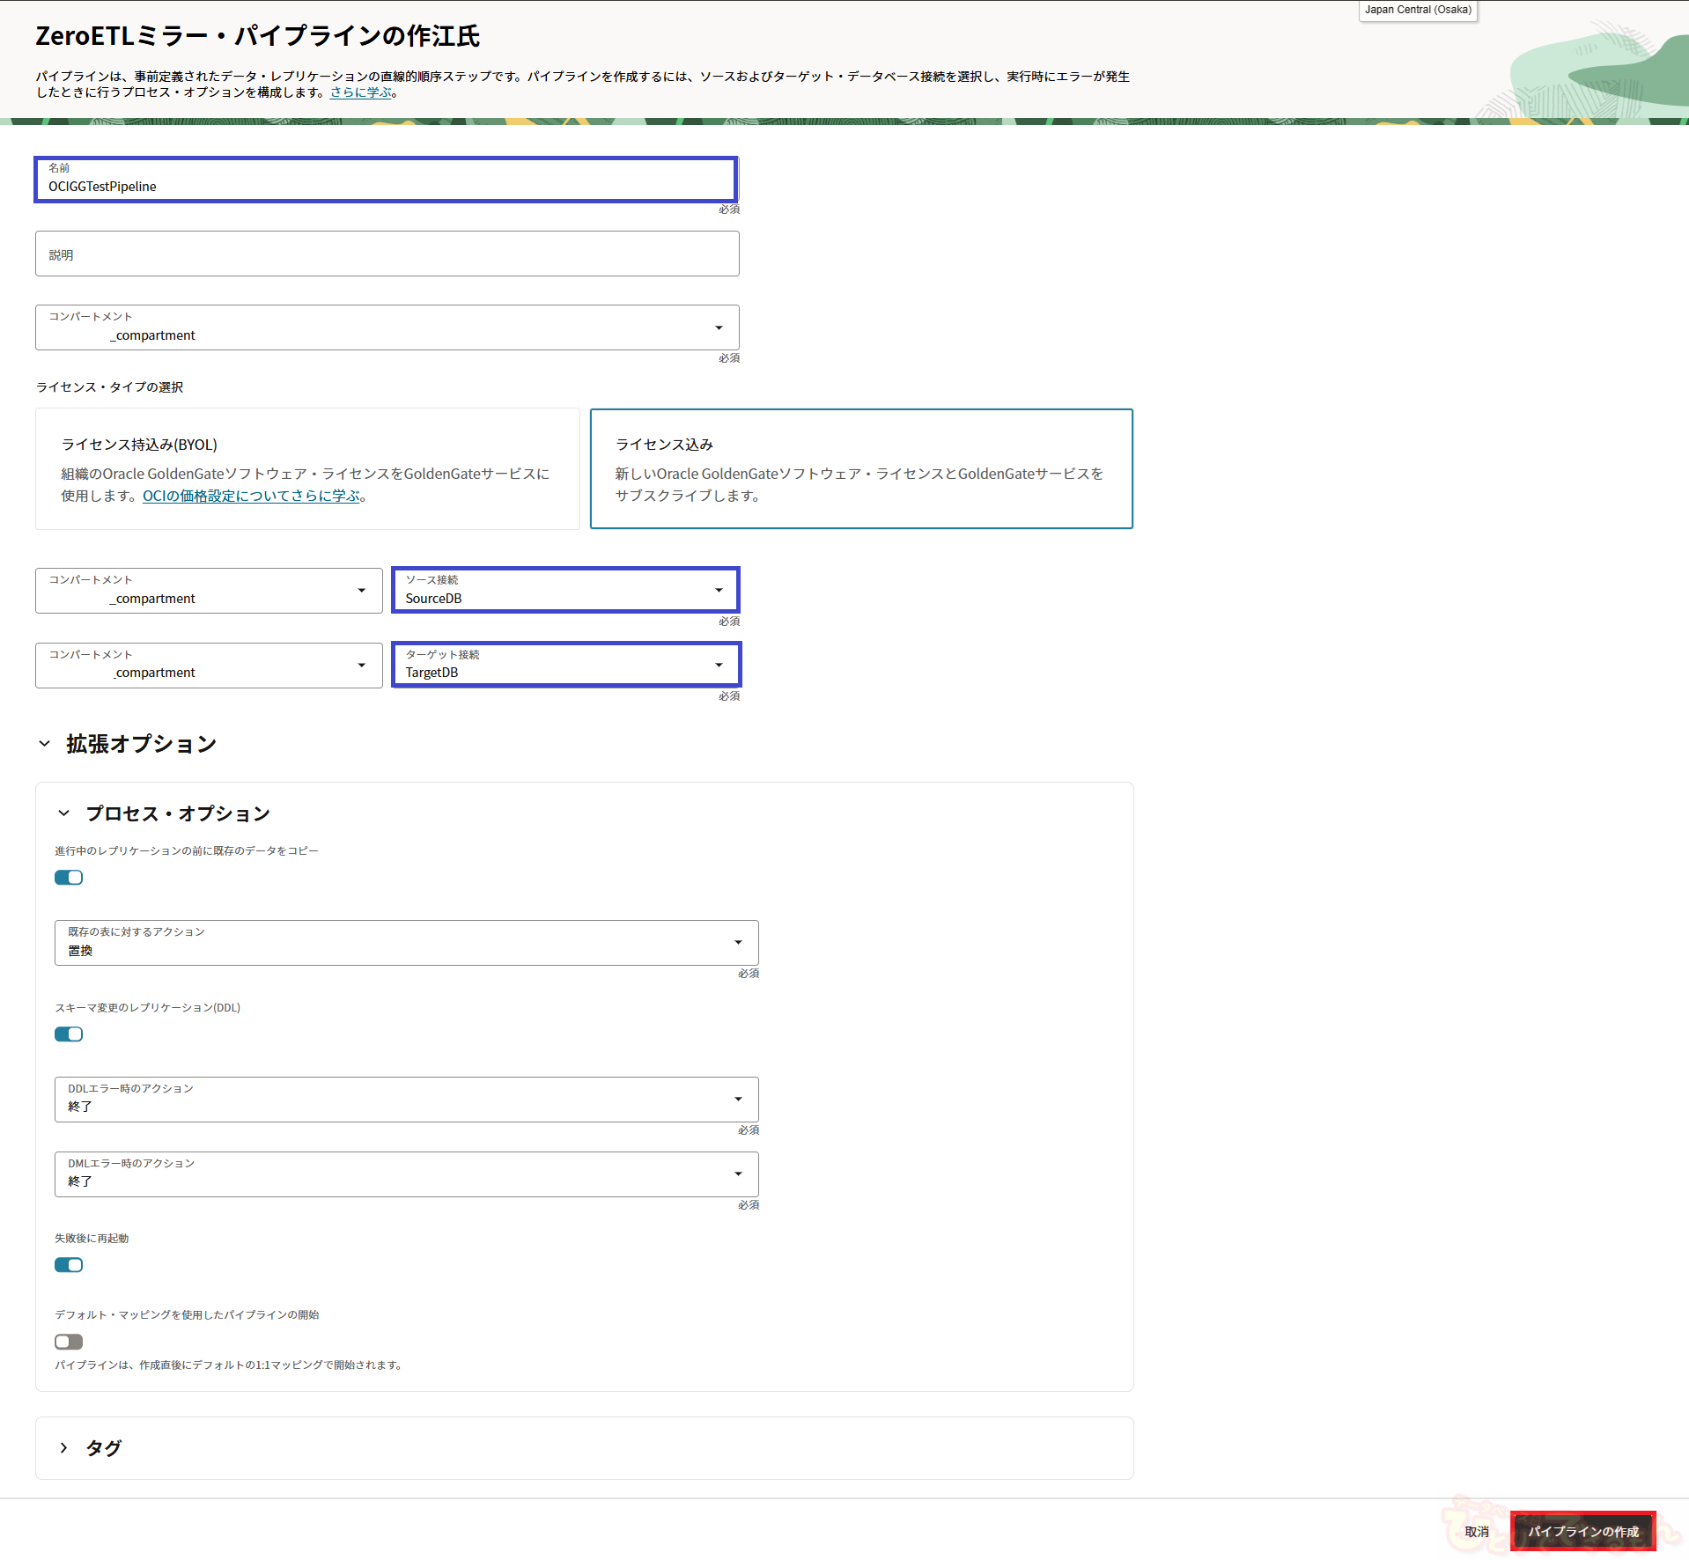Viewport: 1689px width, 1560px height.
Task: Enable デフォルト・マッピング pipeline start switch
Action: (69, 1342)
